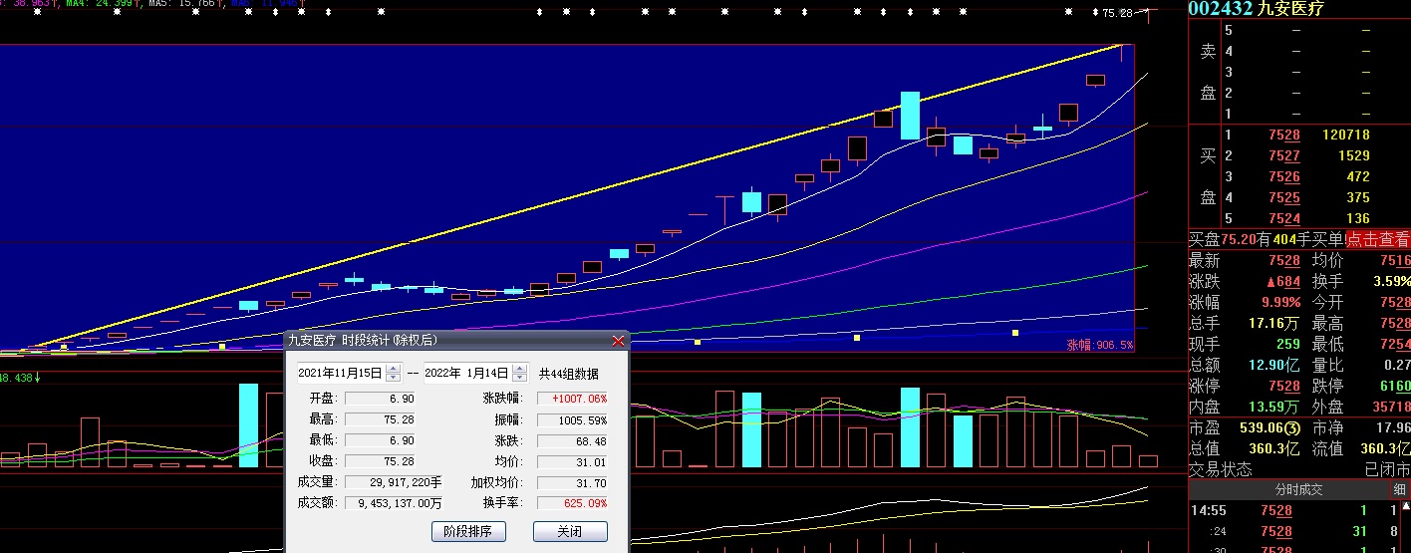
Task: Click the first tall cyan volume bar
Action: (x=248, y=423)
